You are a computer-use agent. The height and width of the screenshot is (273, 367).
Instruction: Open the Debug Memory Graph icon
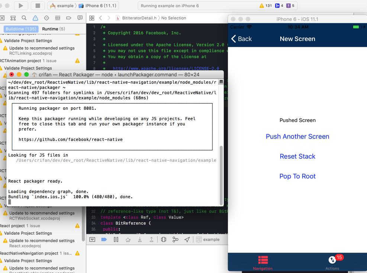175,240
